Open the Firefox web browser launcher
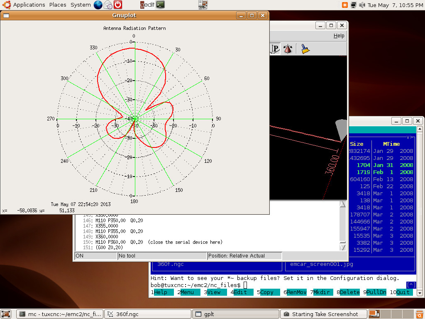This screenshot has height=319, width=425. tap(98, 5)
